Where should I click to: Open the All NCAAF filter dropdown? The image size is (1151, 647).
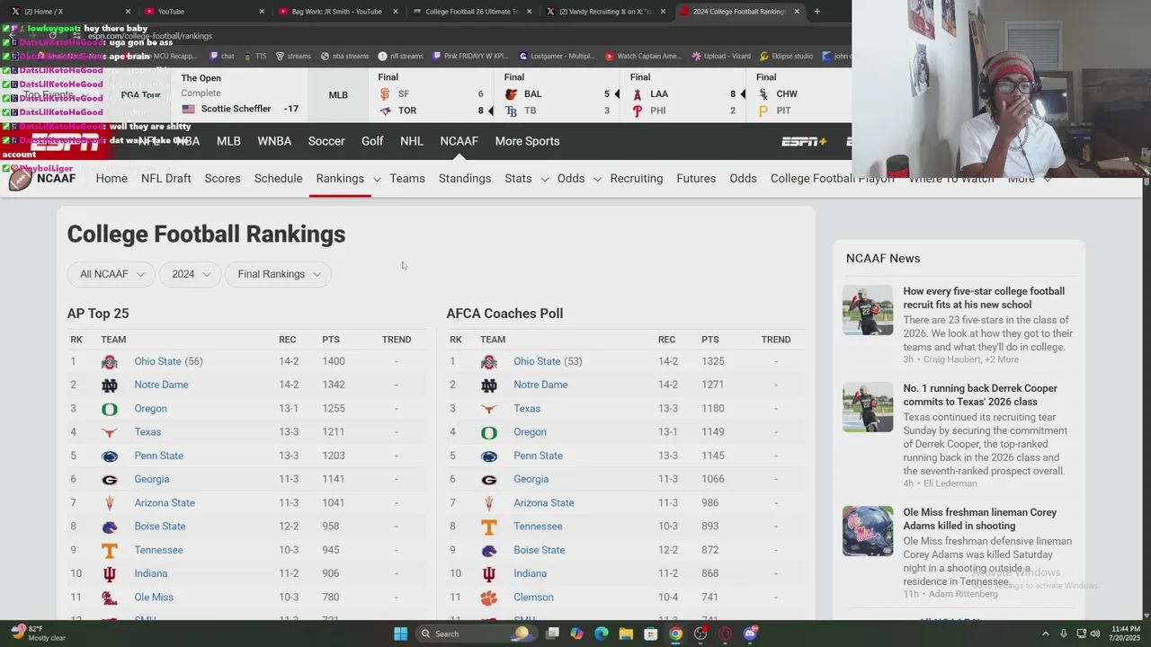(112, 274)
